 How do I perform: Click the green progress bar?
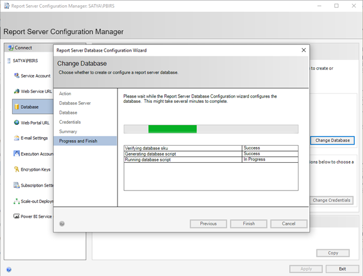[172, 129]
